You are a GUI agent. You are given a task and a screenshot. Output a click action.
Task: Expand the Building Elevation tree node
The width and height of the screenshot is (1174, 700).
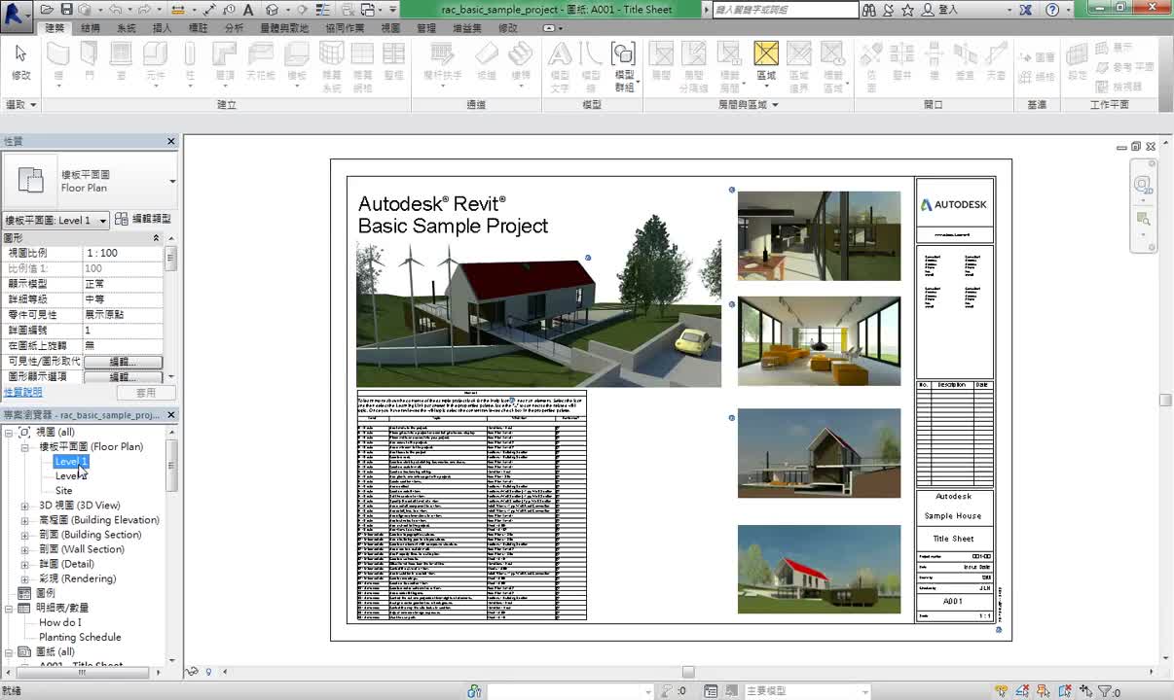point(25,520)
